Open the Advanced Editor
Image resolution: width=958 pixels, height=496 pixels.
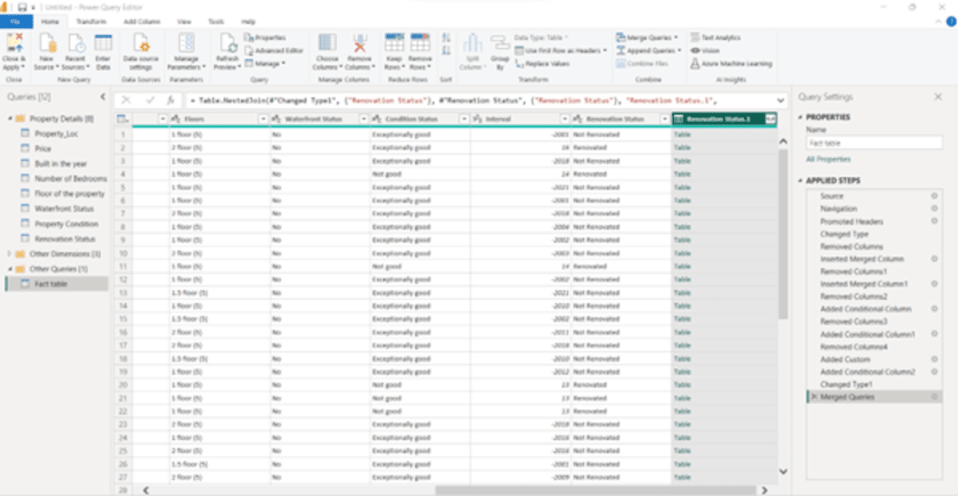click(274, 50)
